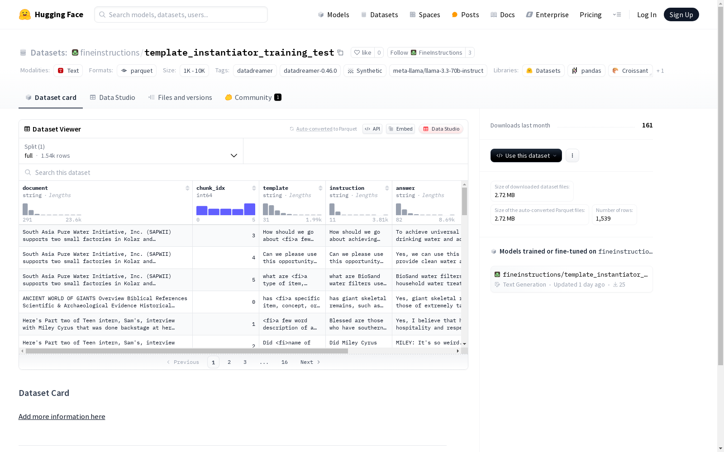Screen dimensions: 724x452
Task: Select the Synthetic tag
Action: [365, 71]
